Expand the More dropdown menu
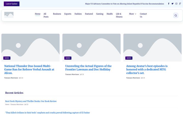The width and height of the screenshot is (183, 114). pos(133,14)
